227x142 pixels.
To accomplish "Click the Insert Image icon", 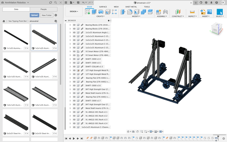I will pyautogui.click(x=210, y=12).
